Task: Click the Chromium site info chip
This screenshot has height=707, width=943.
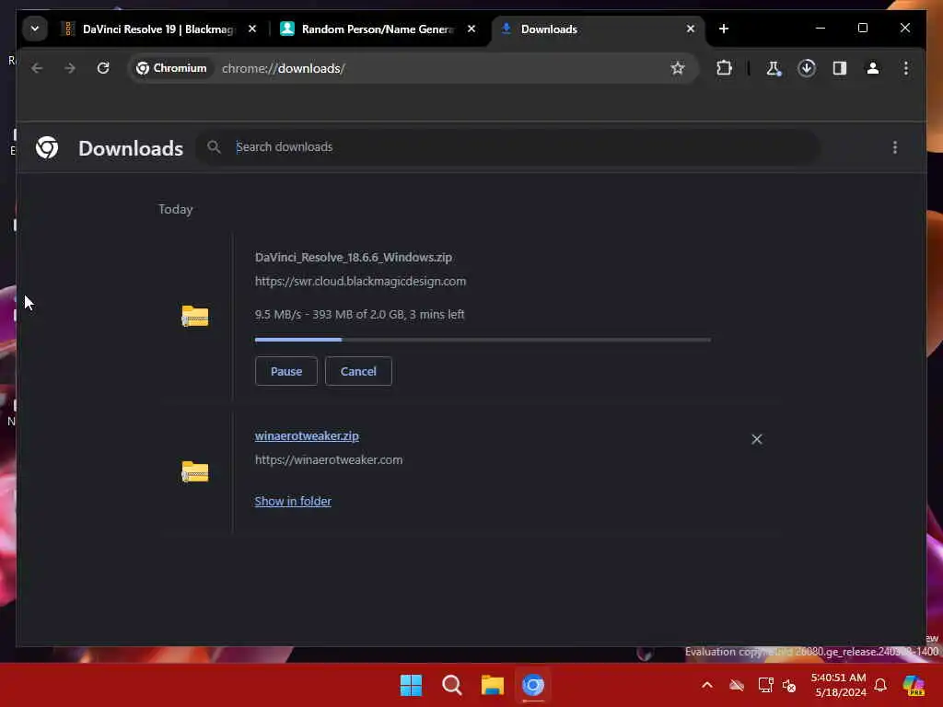Action: (x=171, y=68)
